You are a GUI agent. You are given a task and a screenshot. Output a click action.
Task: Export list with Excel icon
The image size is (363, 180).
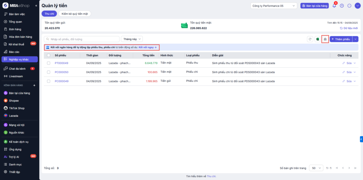(x=318, y=39)
